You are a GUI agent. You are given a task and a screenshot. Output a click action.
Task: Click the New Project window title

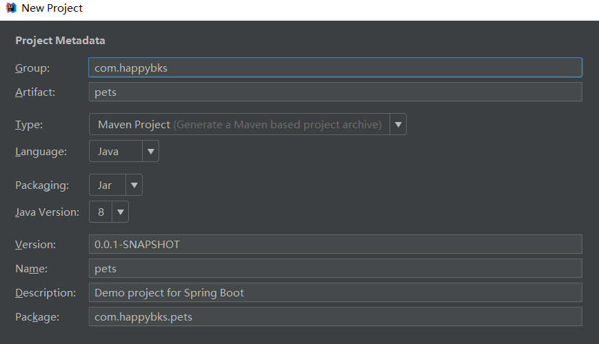(x=52, y=8)
